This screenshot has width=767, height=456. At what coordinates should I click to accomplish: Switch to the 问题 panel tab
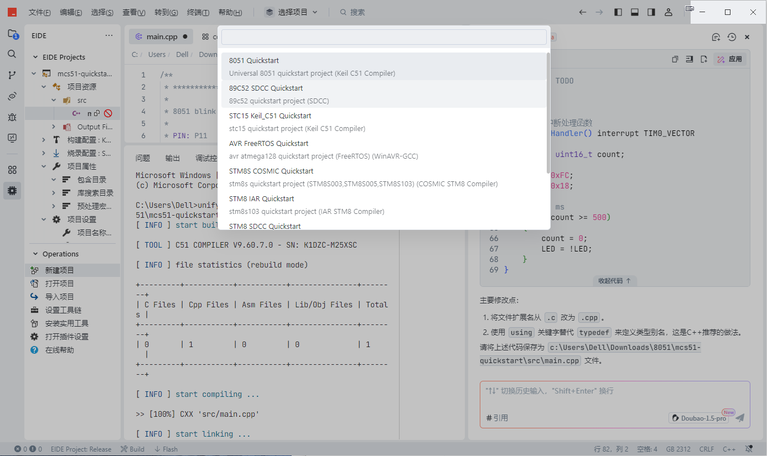[143, 158]
